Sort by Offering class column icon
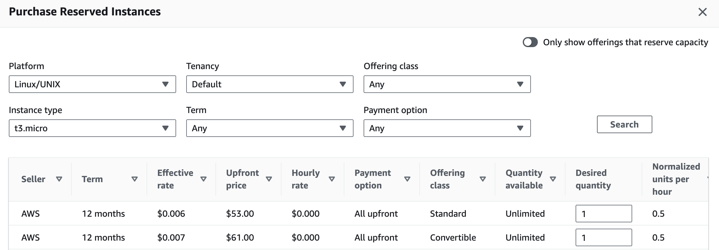 coord(482,179)
